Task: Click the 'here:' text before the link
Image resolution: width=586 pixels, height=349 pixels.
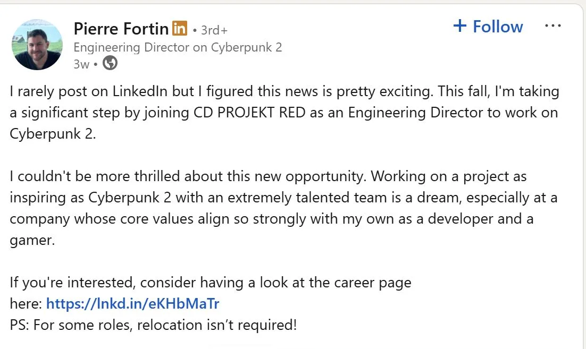Action: pyautogui.click(x=26, y=304)
